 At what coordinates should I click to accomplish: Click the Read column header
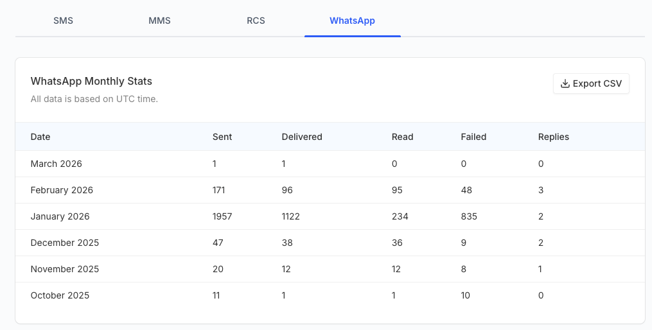tap(403, 137)
